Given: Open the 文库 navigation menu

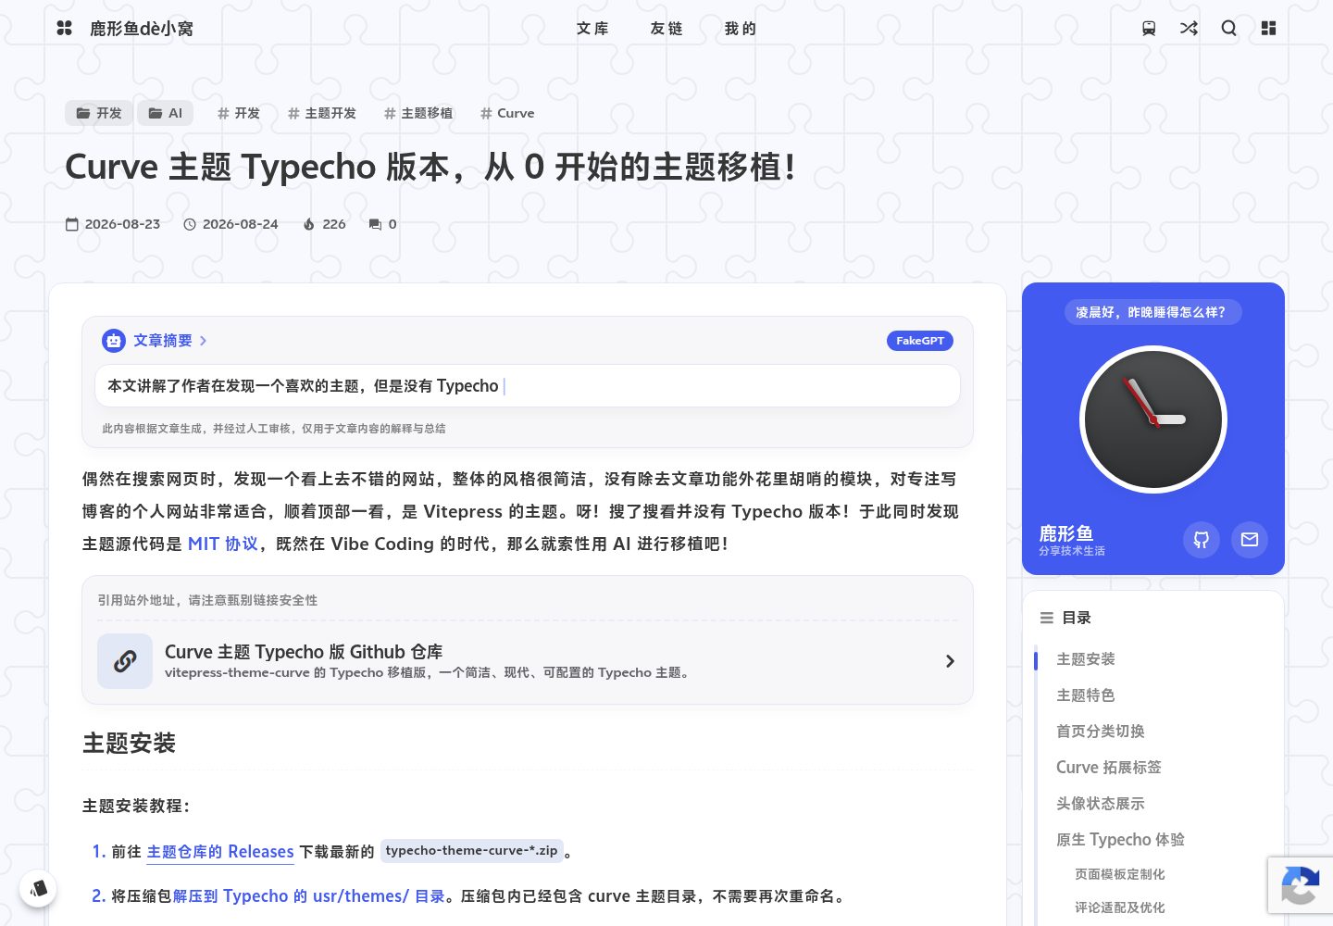Looking at the screenshot, I should pyautogui.click(x=592, y=29).
